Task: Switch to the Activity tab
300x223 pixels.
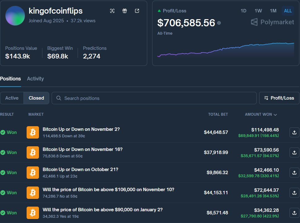Action: pos(35,79)
